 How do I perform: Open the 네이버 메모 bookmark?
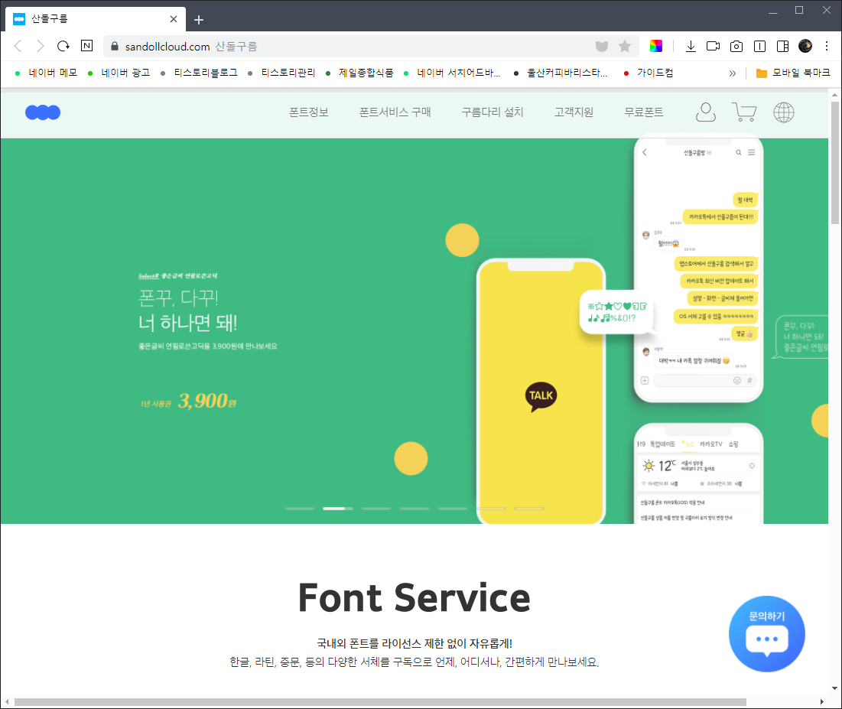(x=46, y=73)
